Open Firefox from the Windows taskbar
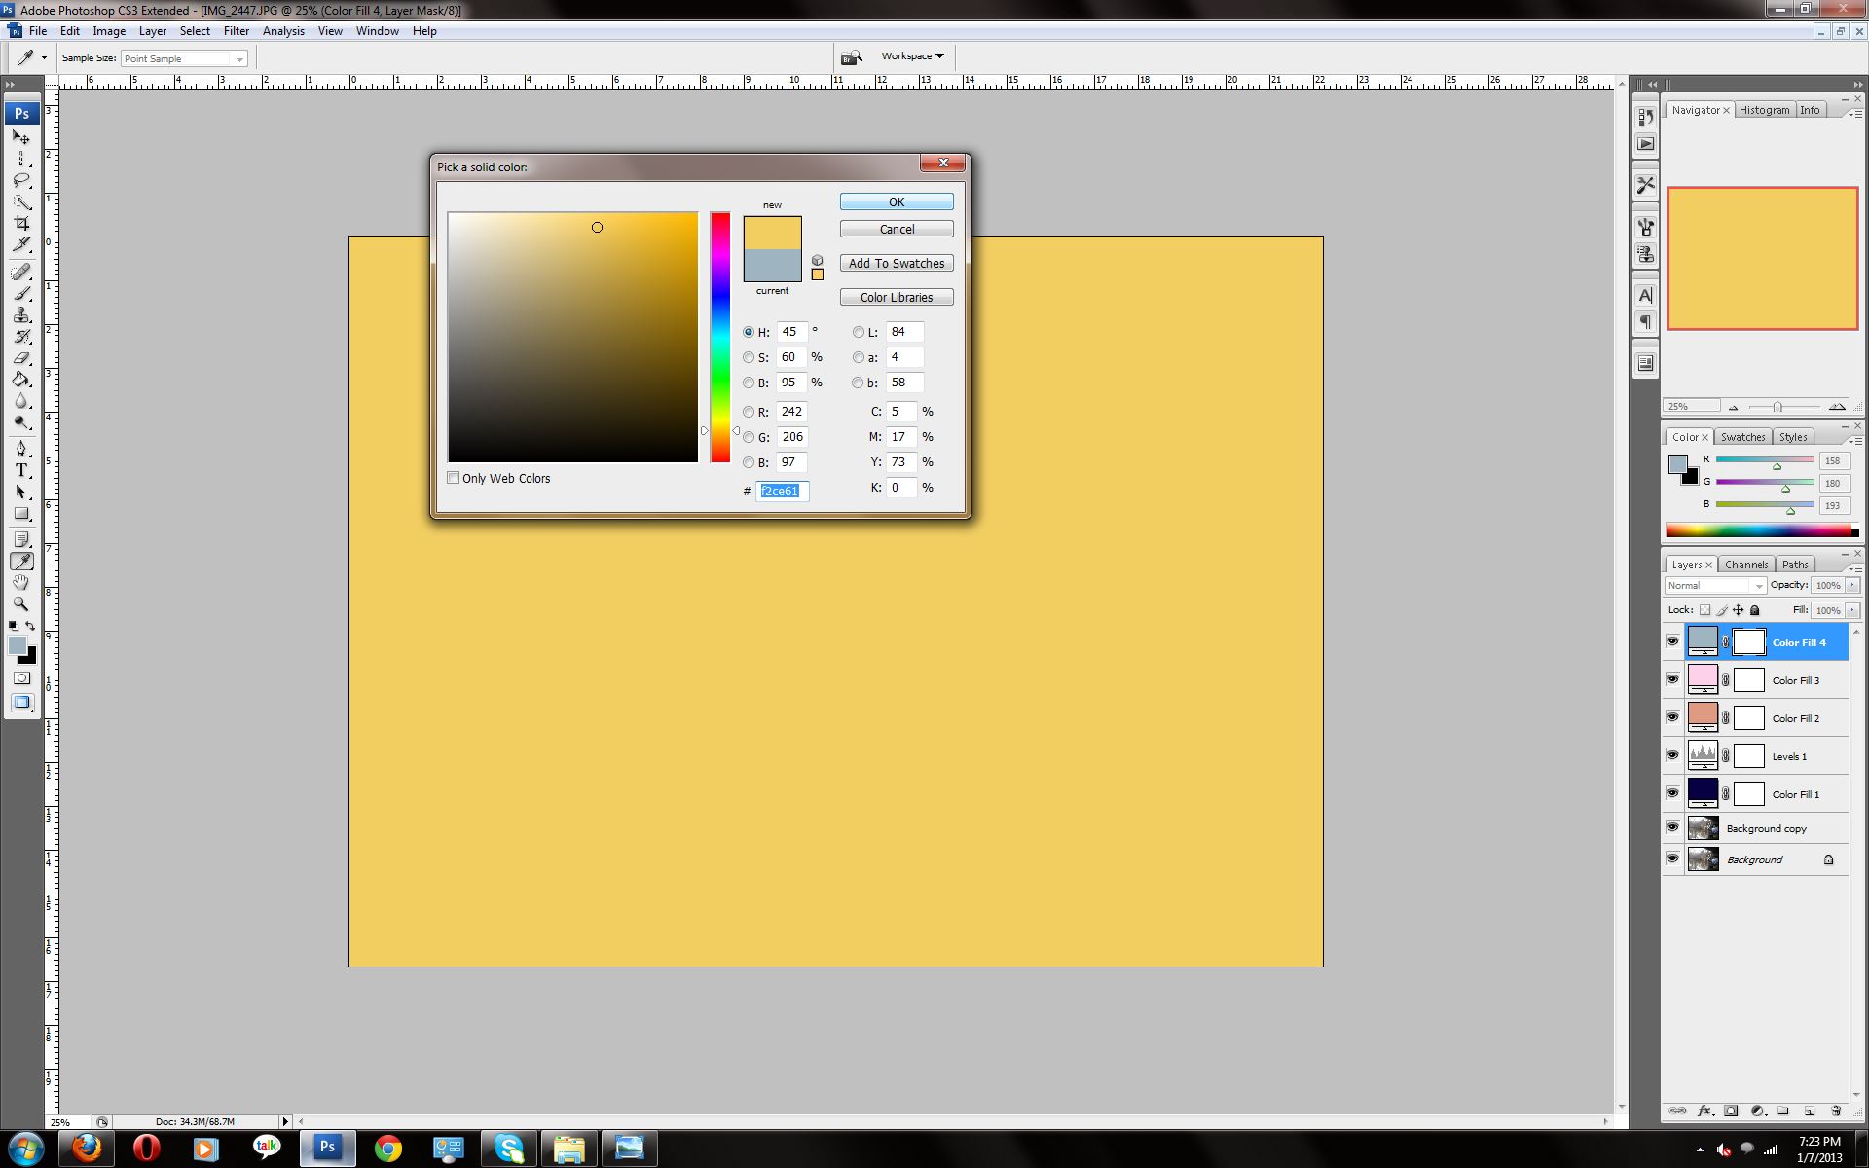 [86, 1149]
